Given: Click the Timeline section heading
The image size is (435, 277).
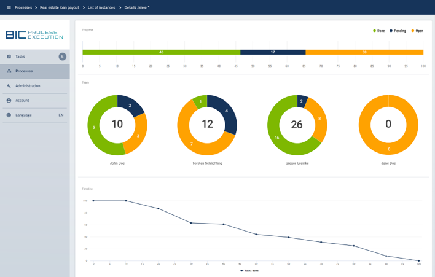Looking at the screenshot, I should click(87, 189).
